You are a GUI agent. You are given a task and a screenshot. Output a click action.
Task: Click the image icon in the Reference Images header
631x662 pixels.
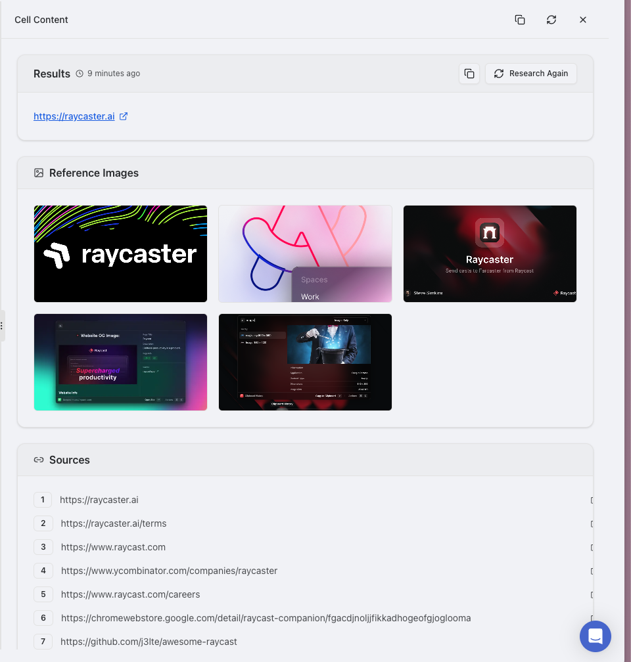coord(39,173)
